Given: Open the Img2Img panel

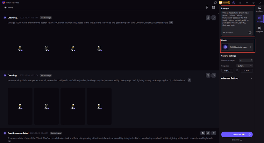Looking at the screenshot, I should (x=260, y=9).
